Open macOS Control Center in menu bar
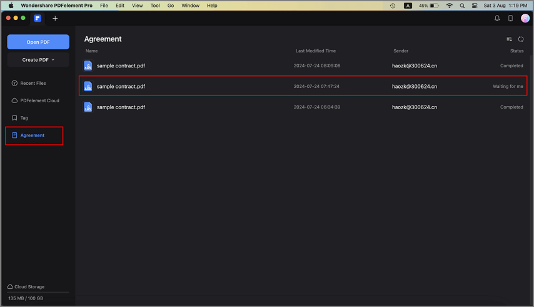This screenshot has height=307, width=534. (x=475, y=6)
